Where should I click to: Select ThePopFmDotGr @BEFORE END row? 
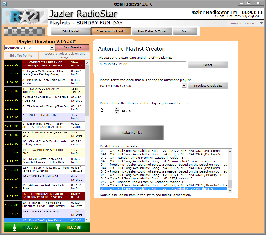point(44,135)
